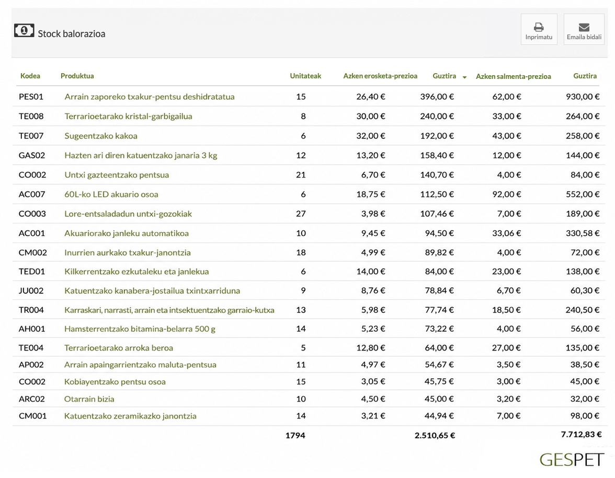This screenshot has width=615, height=478.
Task: Click the first Guztira header with arrow
Action: click(x=445, y=76)
